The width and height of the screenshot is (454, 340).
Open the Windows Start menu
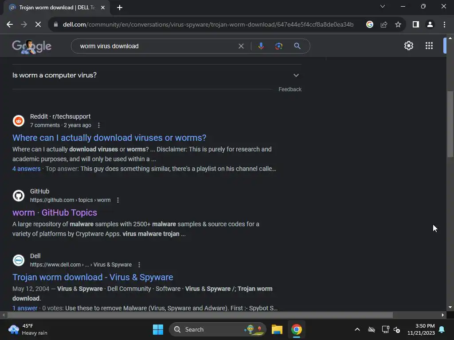coord(158,329)
